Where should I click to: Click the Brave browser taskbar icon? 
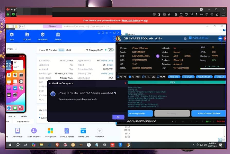point(57,145)
